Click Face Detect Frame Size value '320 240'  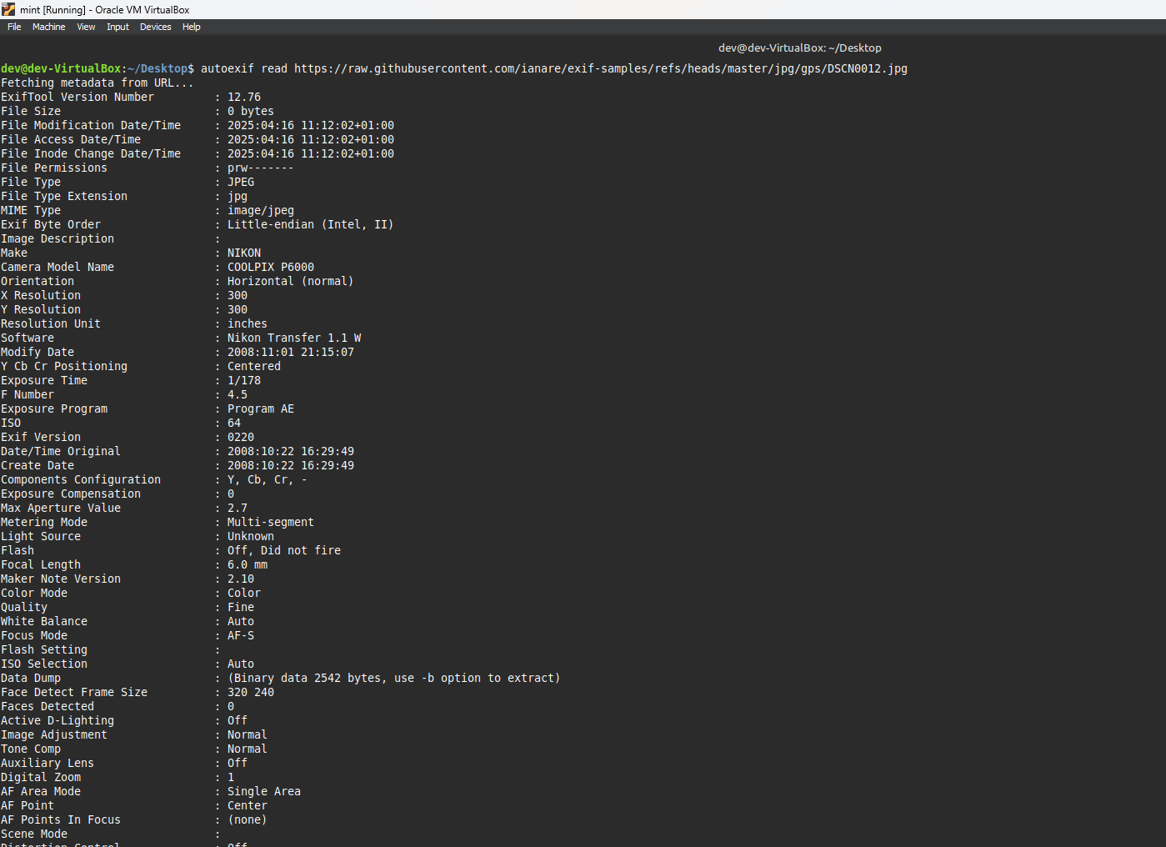point(251,692)
